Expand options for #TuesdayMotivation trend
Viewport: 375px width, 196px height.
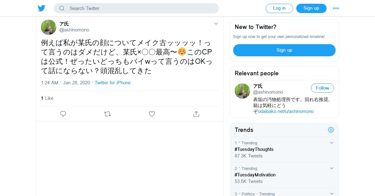coord(332,168)
